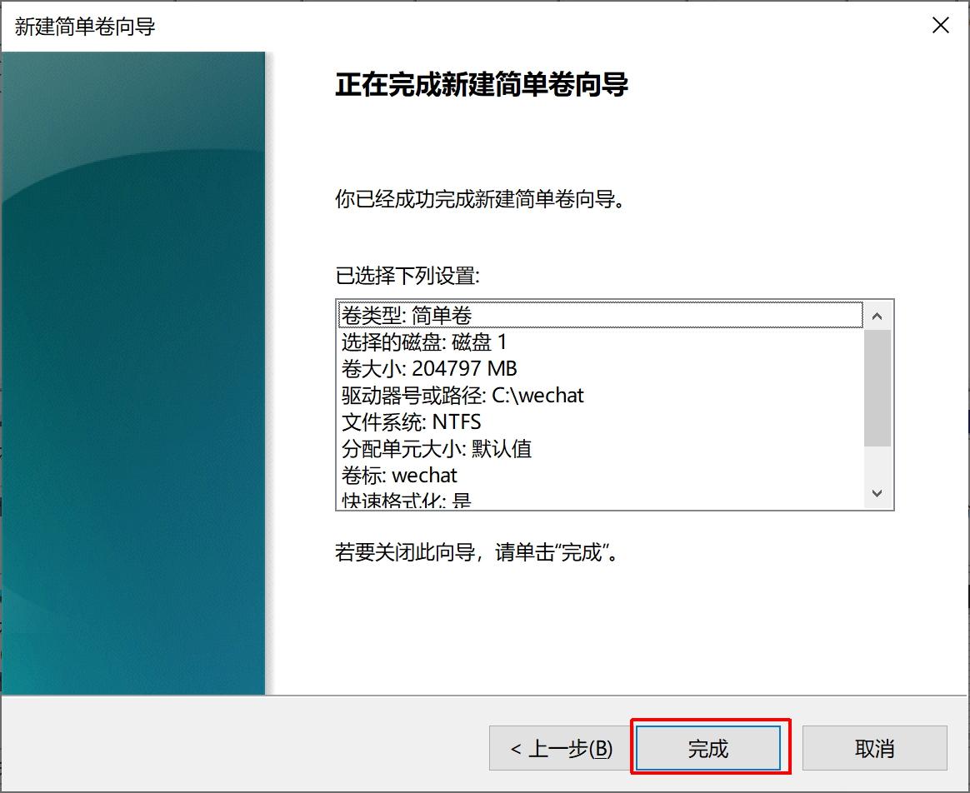Click the 取消 button
Screen dimensions: 970x793
(875, 748)
